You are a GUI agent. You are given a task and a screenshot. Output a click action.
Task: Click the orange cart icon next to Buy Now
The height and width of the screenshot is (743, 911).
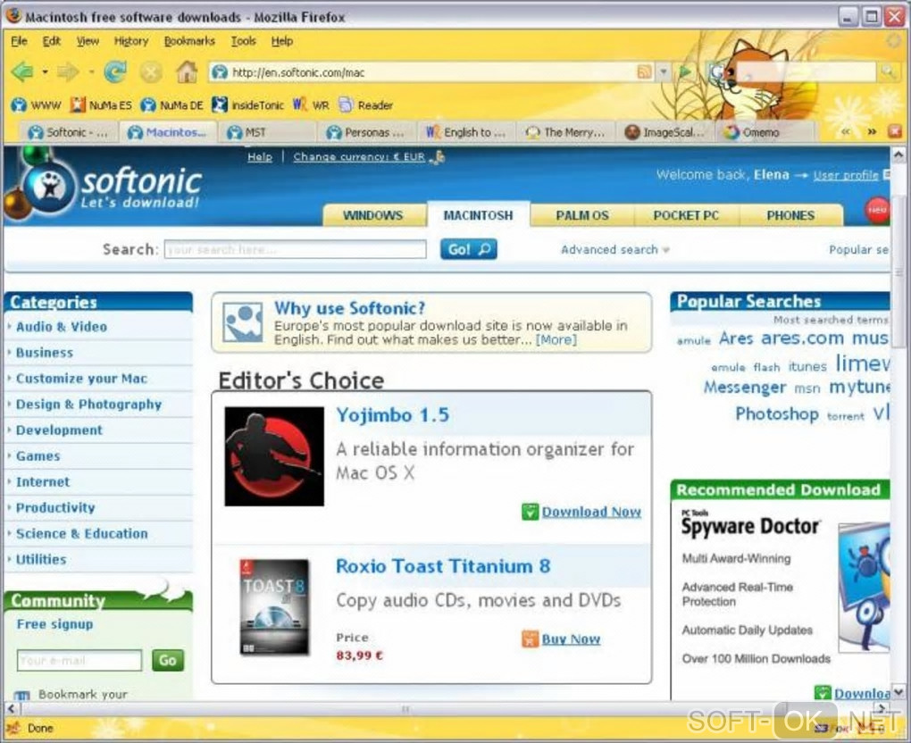(x=530, y=639)
